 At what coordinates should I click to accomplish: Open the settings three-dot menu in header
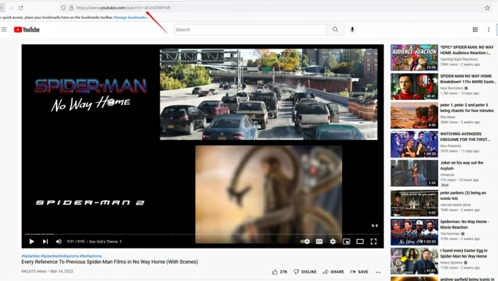point(489,30)
